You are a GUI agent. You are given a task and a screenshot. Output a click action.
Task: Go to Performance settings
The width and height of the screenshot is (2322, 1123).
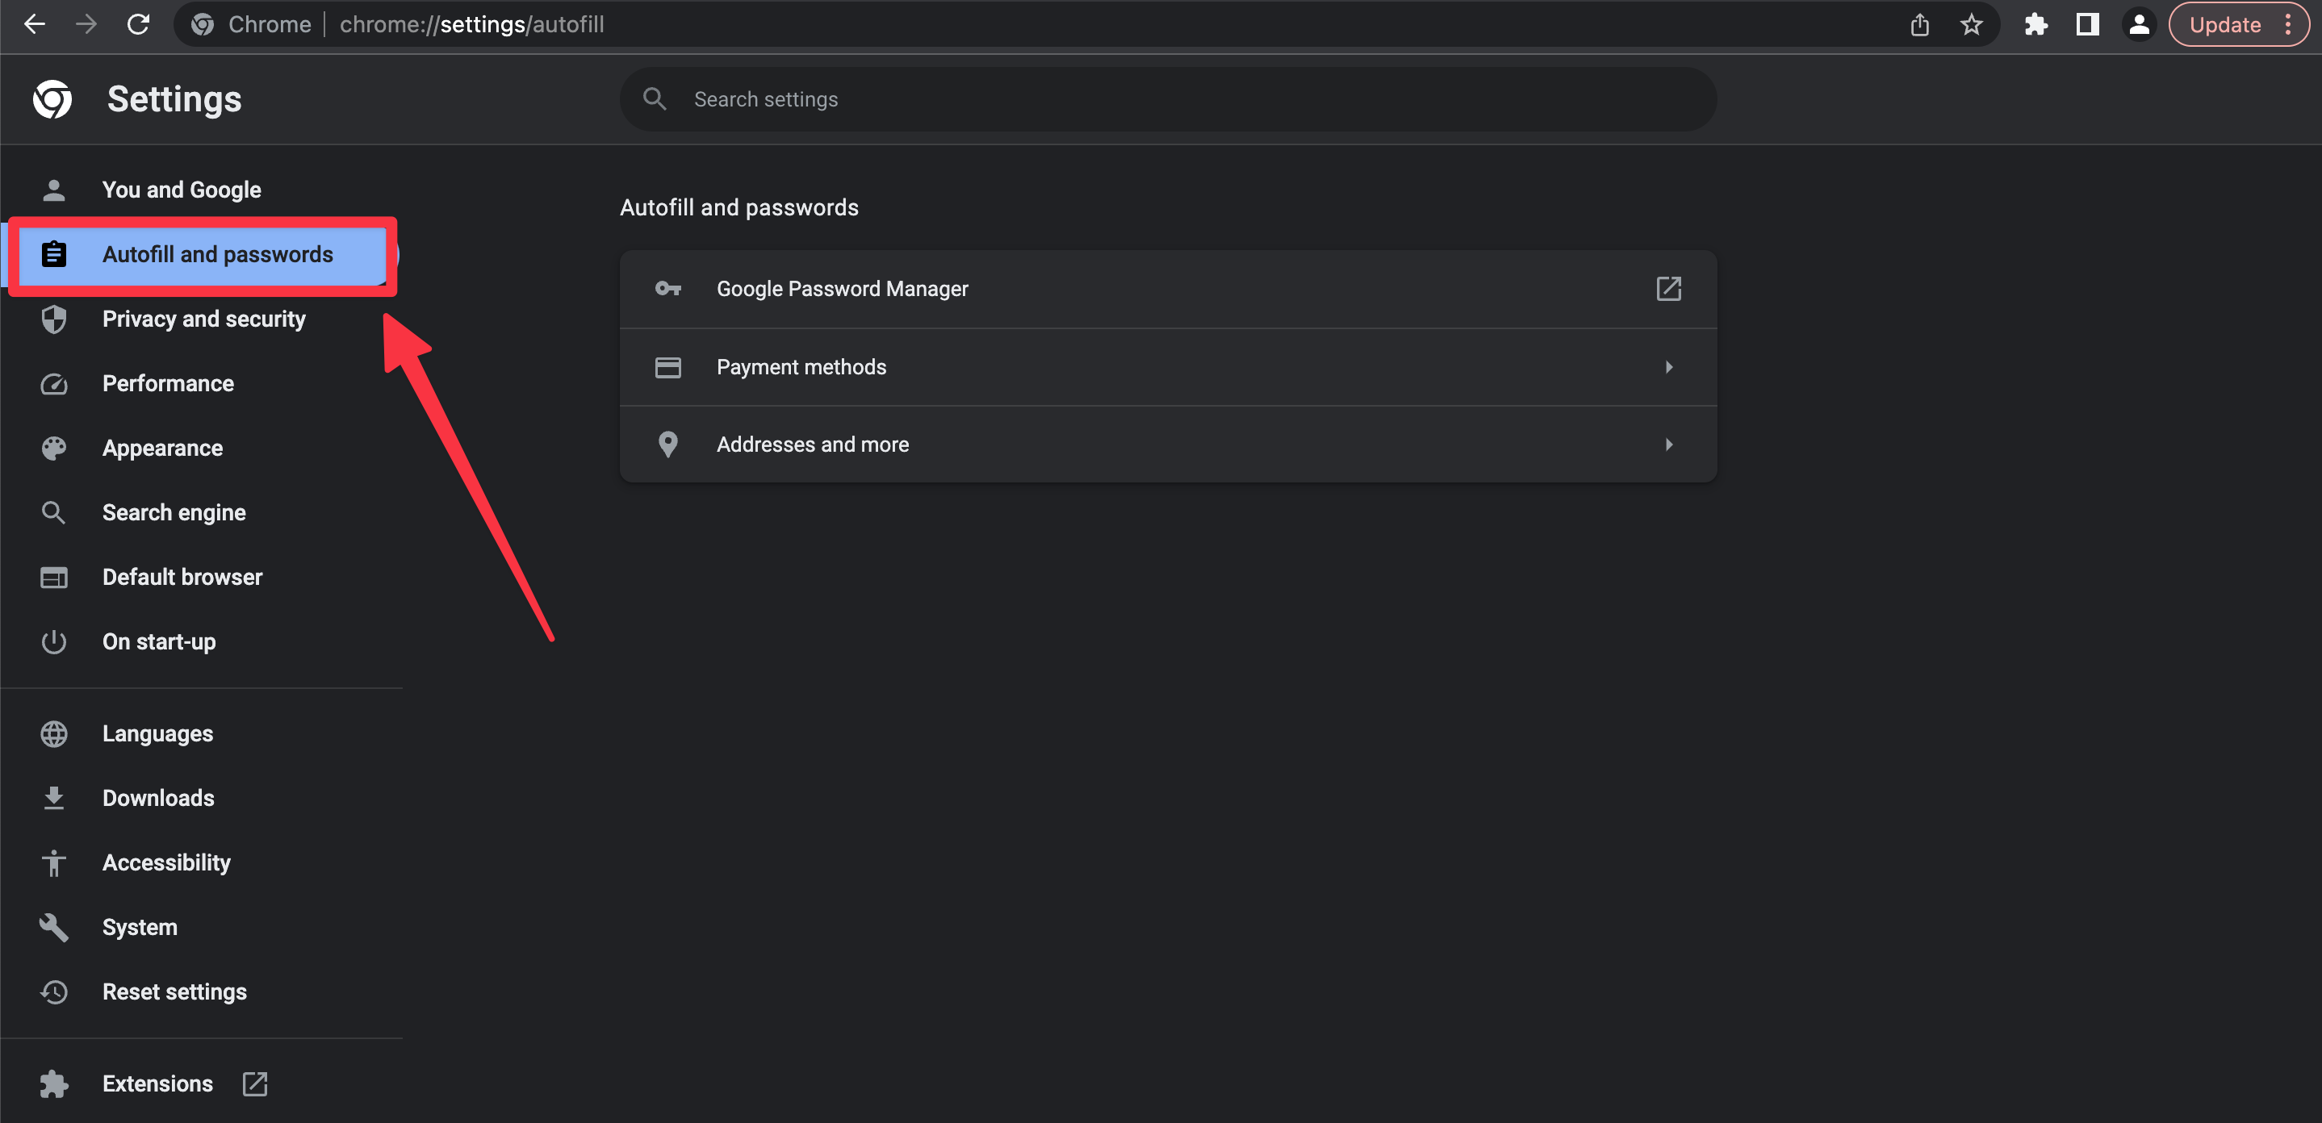pyautogui.click(x=168, y=383)
